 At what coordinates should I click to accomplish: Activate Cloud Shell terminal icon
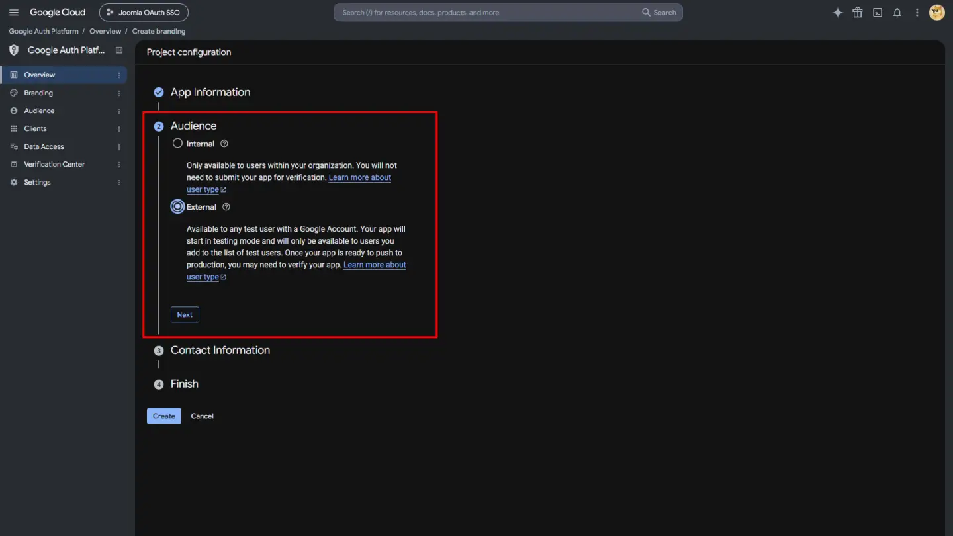(878, 13)
